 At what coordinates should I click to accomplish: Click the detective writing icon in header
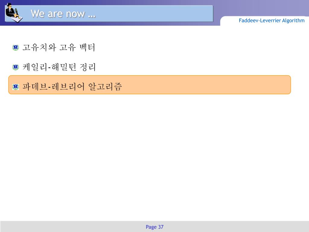tap(14, 13)
